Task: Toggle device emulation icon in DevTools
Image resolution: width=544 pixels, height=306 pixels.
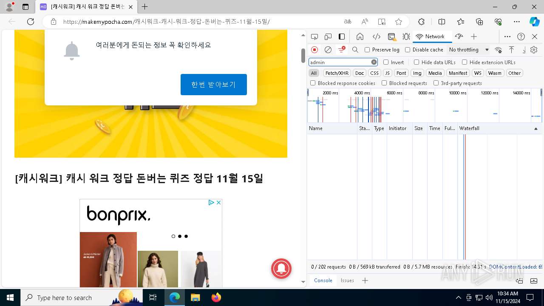Action: click(328, 37)
